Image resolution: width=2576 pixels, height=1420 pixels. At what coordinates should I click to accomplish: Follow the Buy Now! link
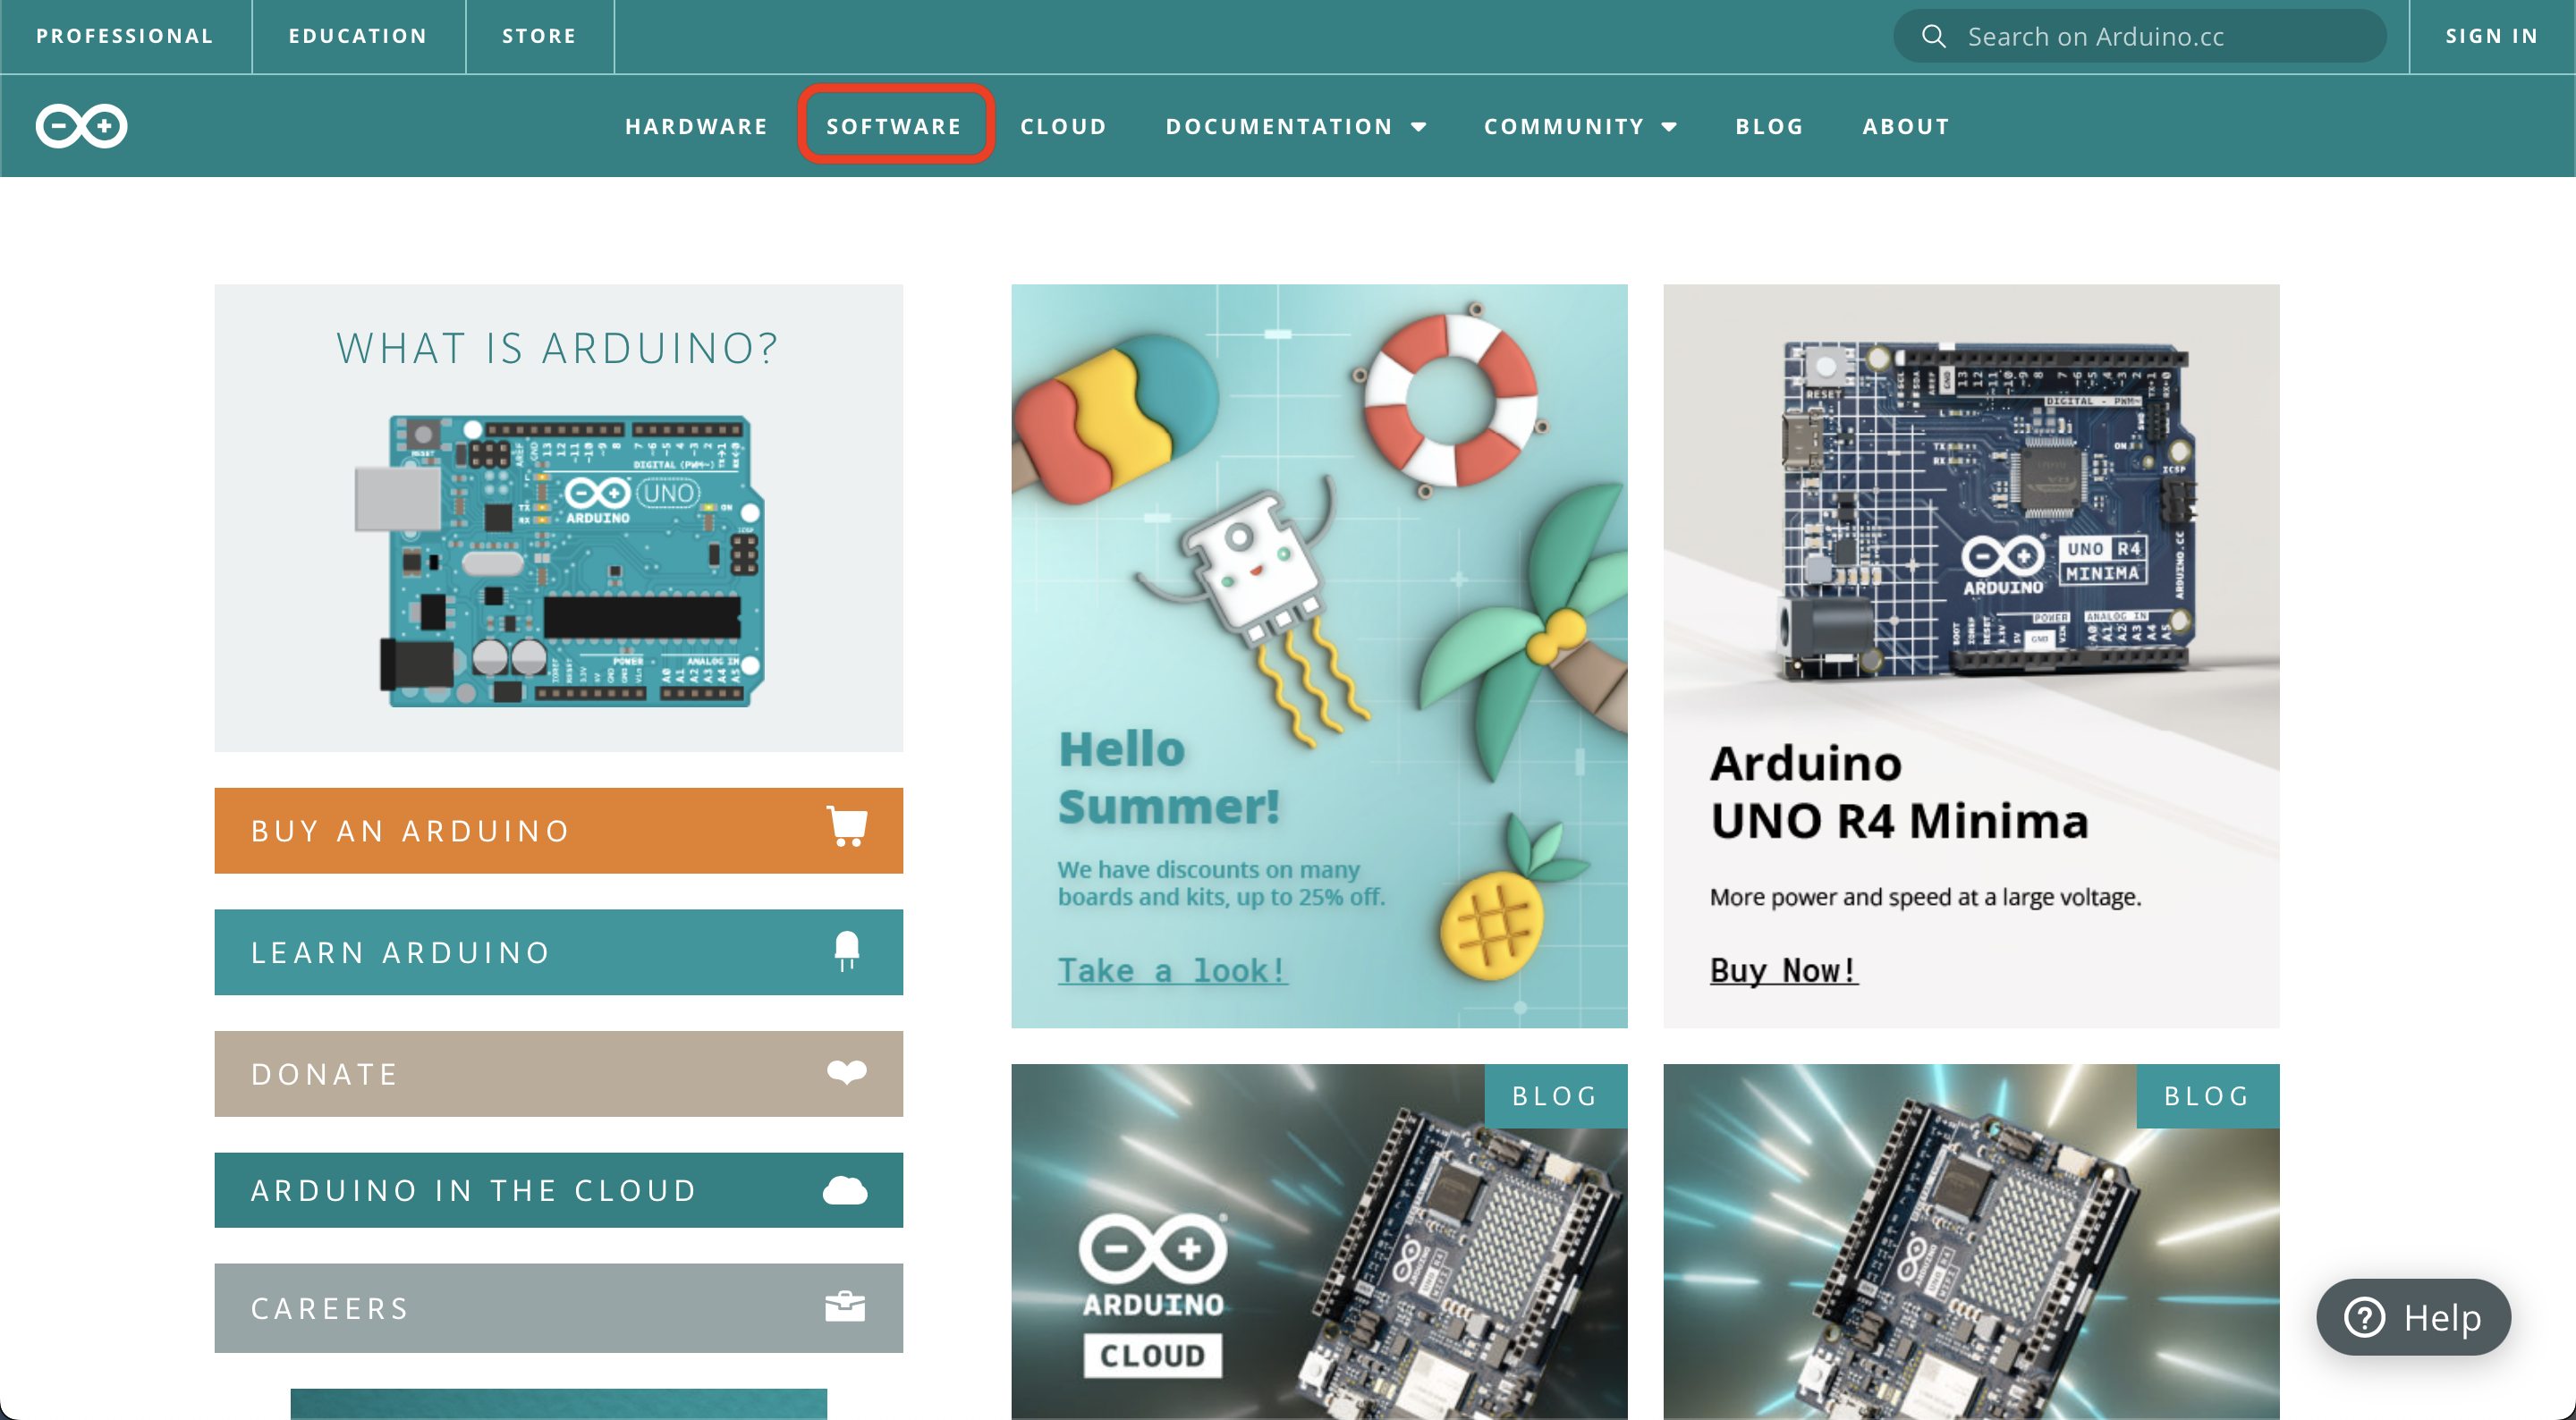tap(1784, 970)
